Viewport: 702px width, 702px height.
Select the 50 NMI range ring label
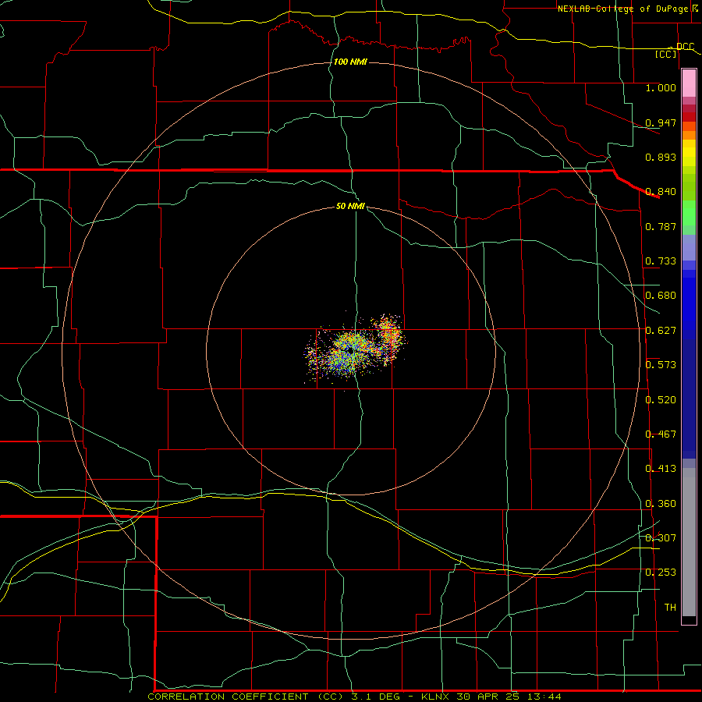click(350, 206)
